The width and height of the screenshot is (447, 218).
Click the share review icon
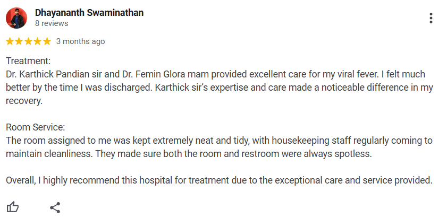55,207
